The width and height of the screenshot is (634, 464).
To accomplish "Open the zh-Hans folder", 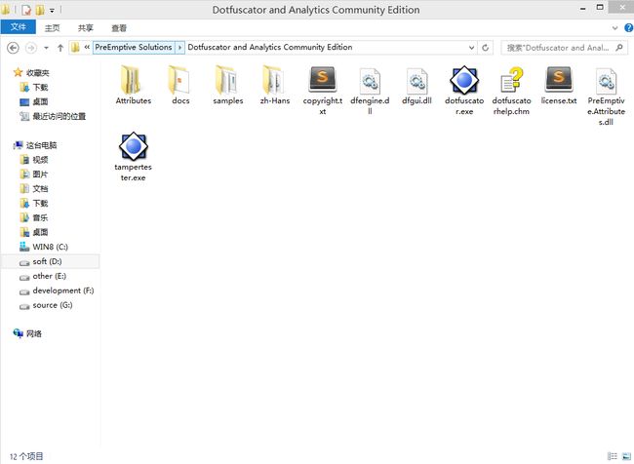I will [275, 86].
